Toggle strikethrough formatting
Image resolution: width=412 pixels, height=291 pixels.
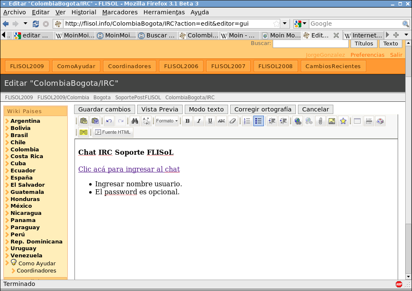coord(221,121)
